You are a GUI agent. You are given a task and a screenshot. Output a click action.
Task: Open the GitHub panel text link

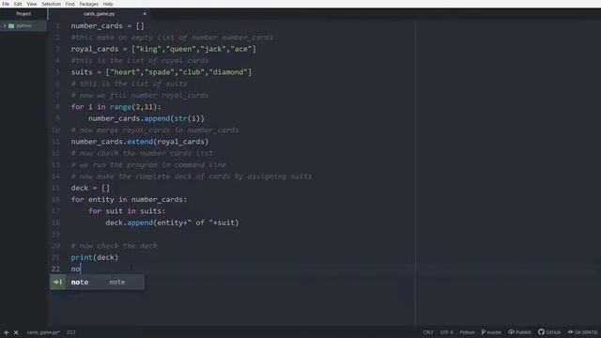pyautogui.click(x=553, y=332)
